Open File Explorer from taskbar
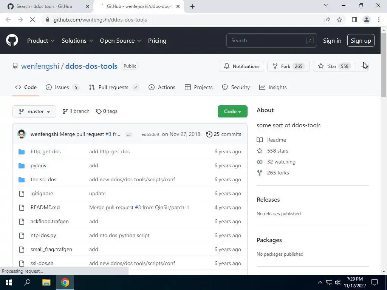Viewport: 387px width, 290px height. 46,282
